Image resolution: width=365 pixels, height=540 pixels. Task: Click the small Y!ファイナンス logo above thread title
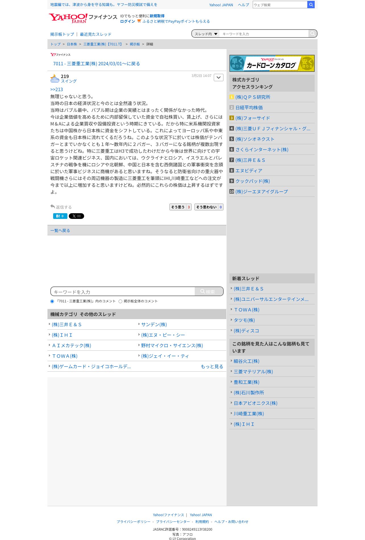coord(60,55)
